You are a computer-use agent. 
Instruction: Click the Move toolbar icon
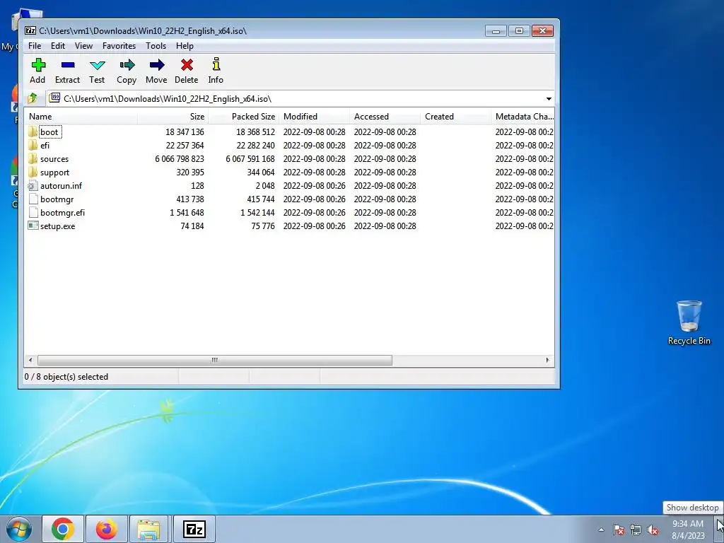coord(156,65)
